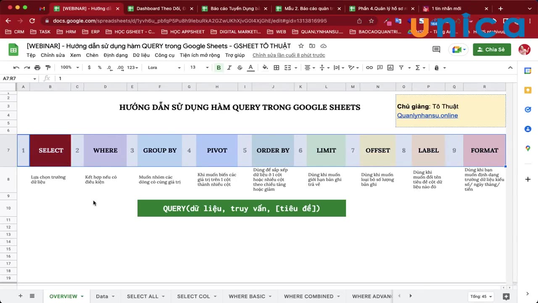Decrease decimal places button

point(109,68)
